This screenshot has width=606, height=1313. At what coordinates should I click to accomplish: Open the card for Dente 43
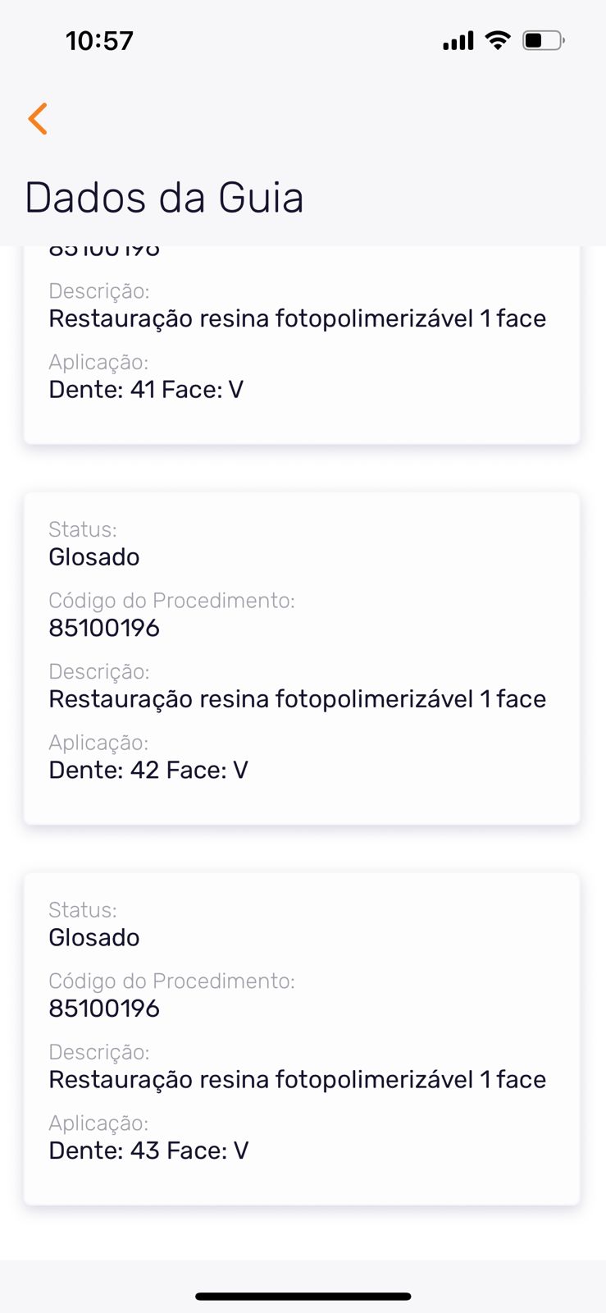tap(302, 1039)
